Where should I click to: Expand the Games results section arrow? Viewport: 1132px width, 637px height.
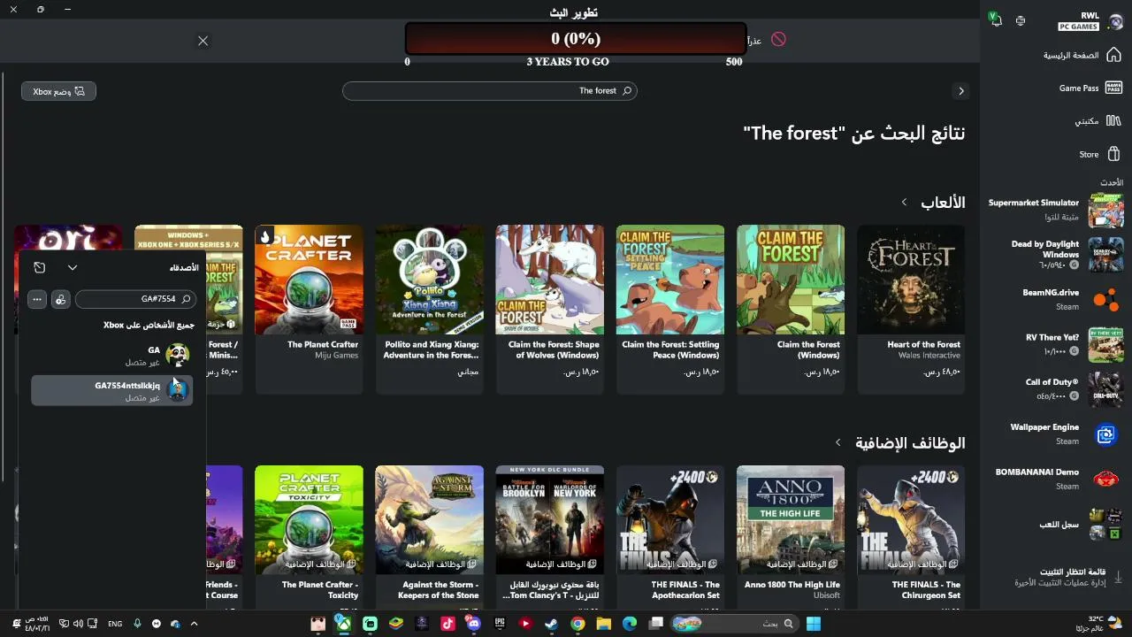904,203
